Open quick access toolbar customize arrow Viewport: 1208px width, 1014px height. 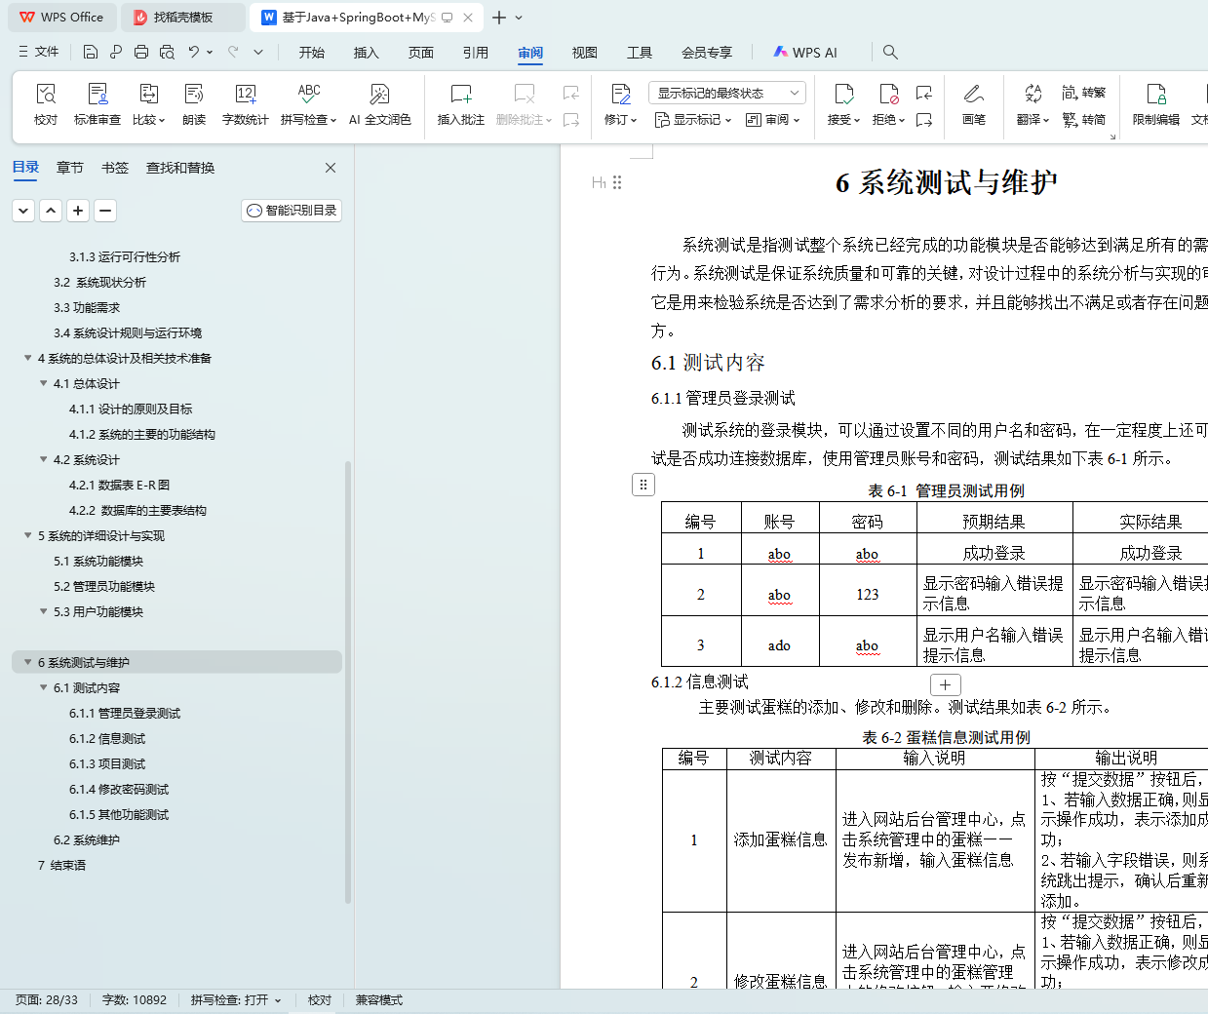[x=258, y=52]
